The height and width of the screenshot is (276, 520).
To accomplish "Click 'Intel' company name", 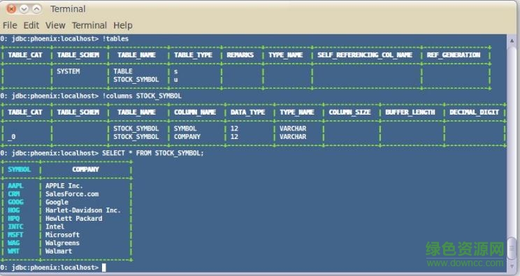I will click(x=55, y=226).
